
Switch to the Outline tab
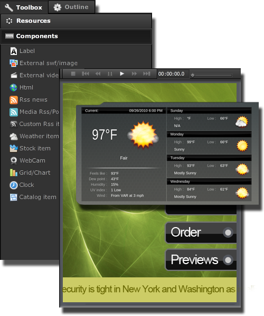71,7
